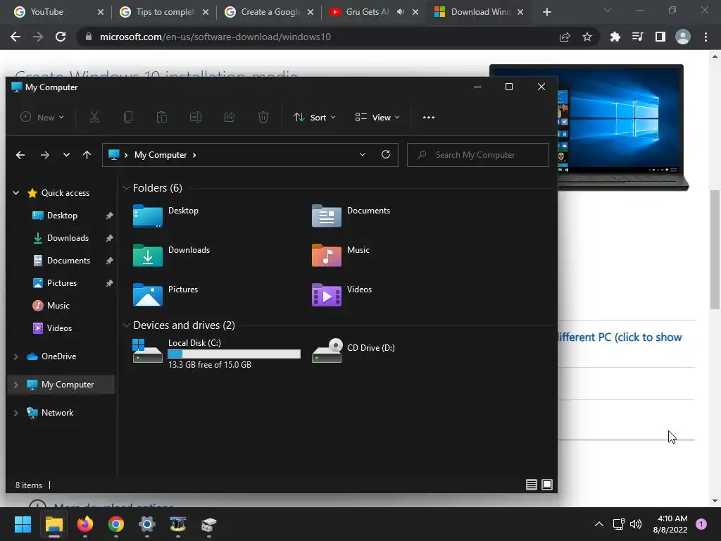Click Local Disk C: storage usage bar
Image resolution: width=721 pixels, height=541 pixels.
pos(234,354)
